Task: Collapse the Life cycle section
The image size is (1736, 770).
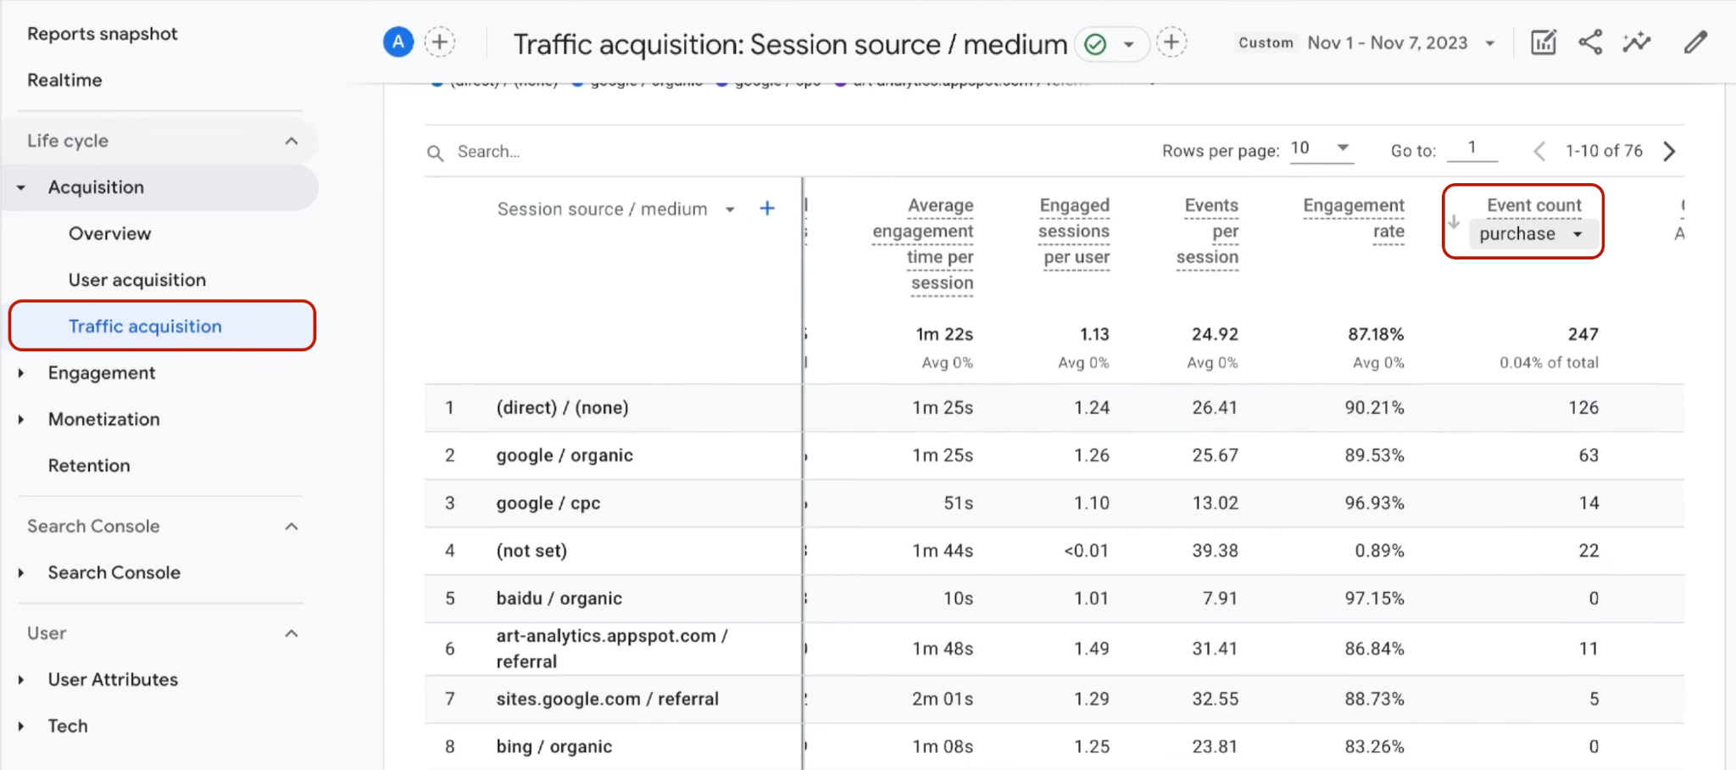Action: click(x=292, y=141)
